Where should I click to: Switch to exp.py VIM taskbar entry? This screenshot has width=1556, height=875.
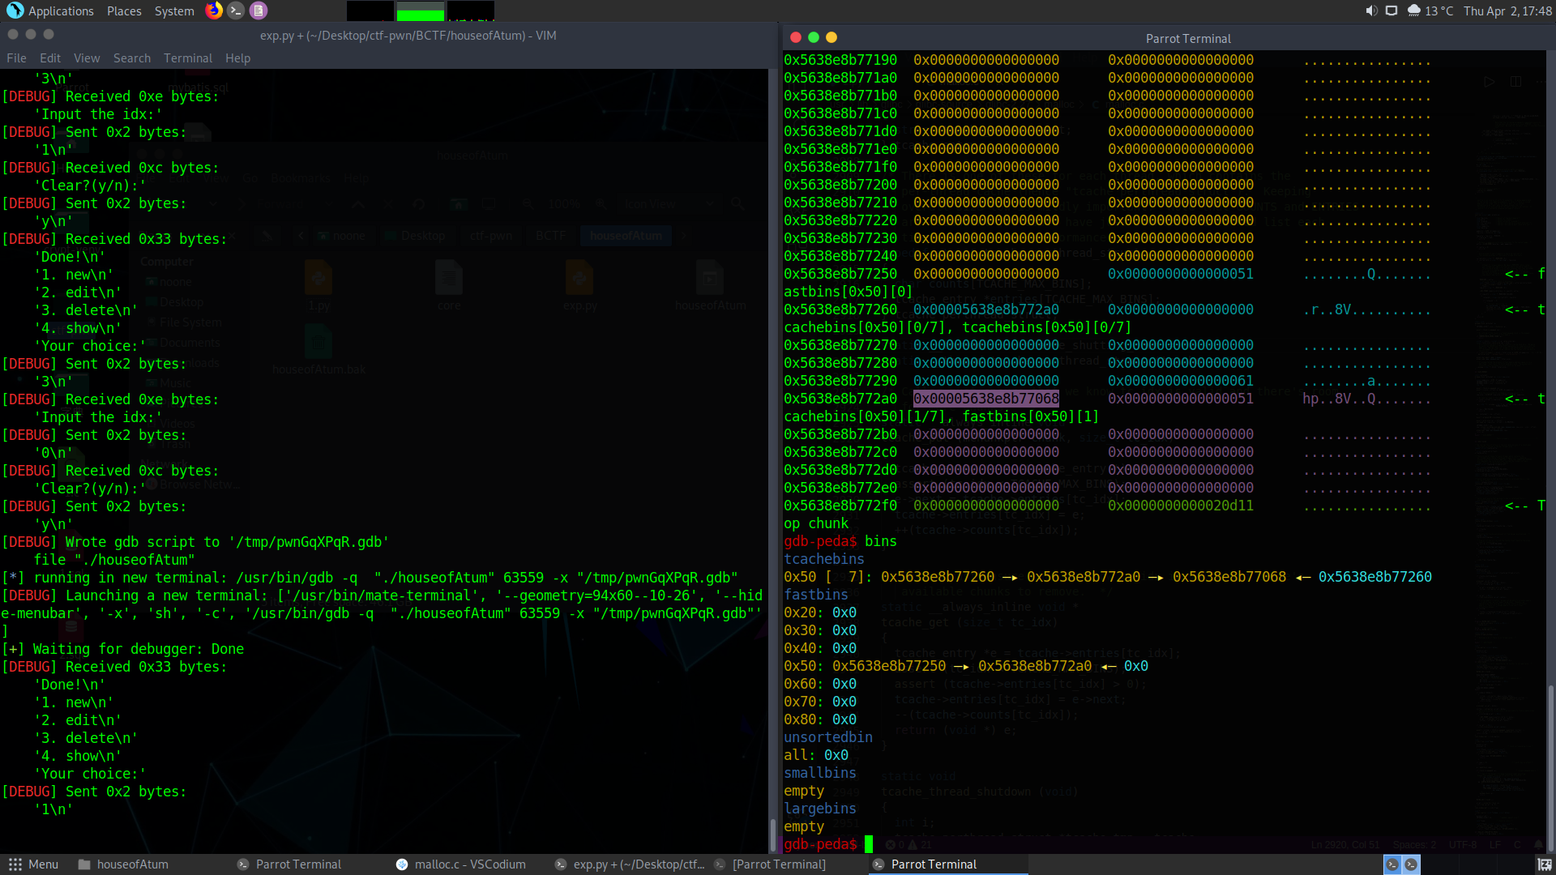click(x=630, y=864)
